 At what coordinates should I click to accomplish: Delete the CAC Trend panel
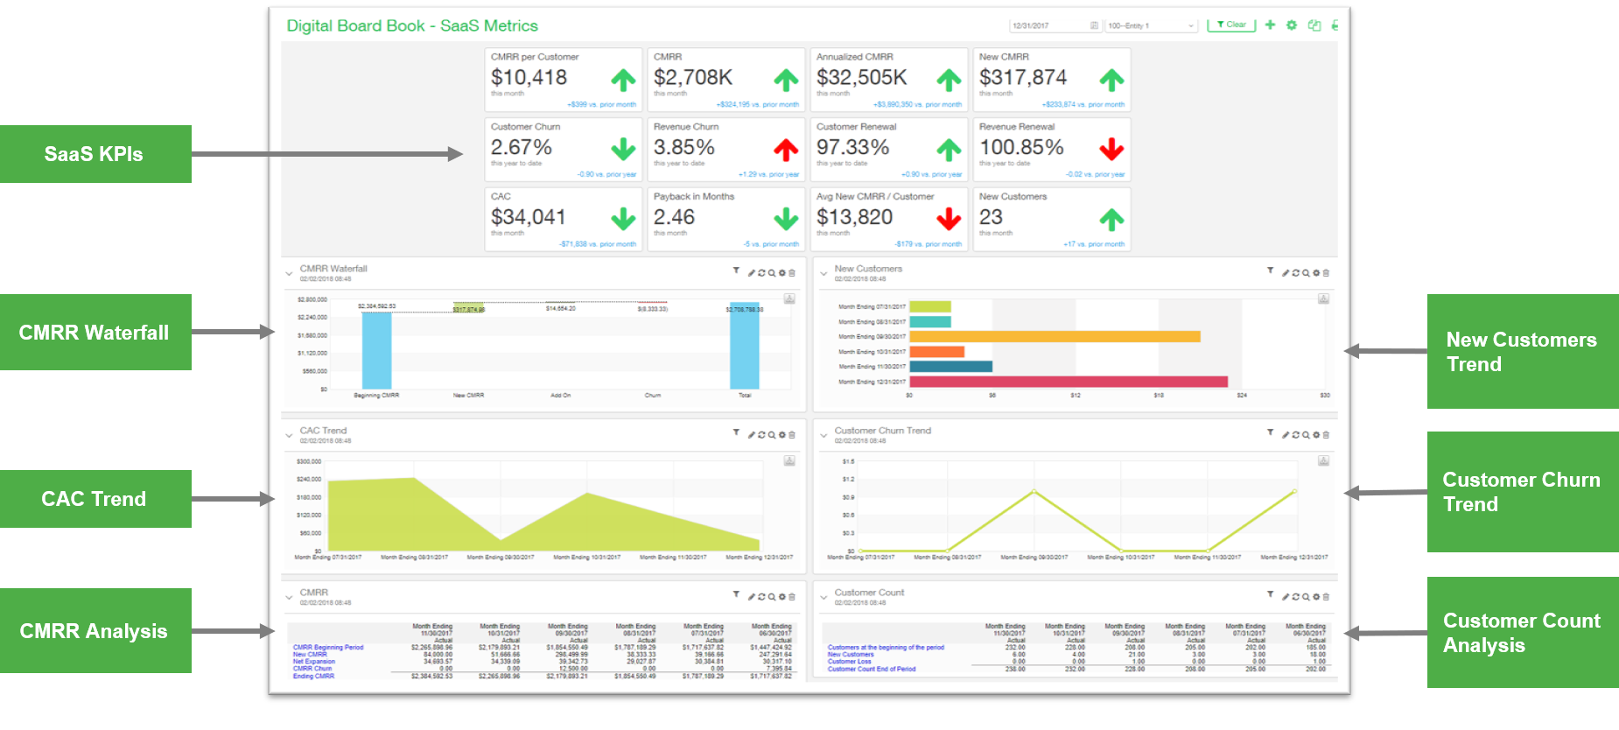pyautogui.click(x=792, y=435)
